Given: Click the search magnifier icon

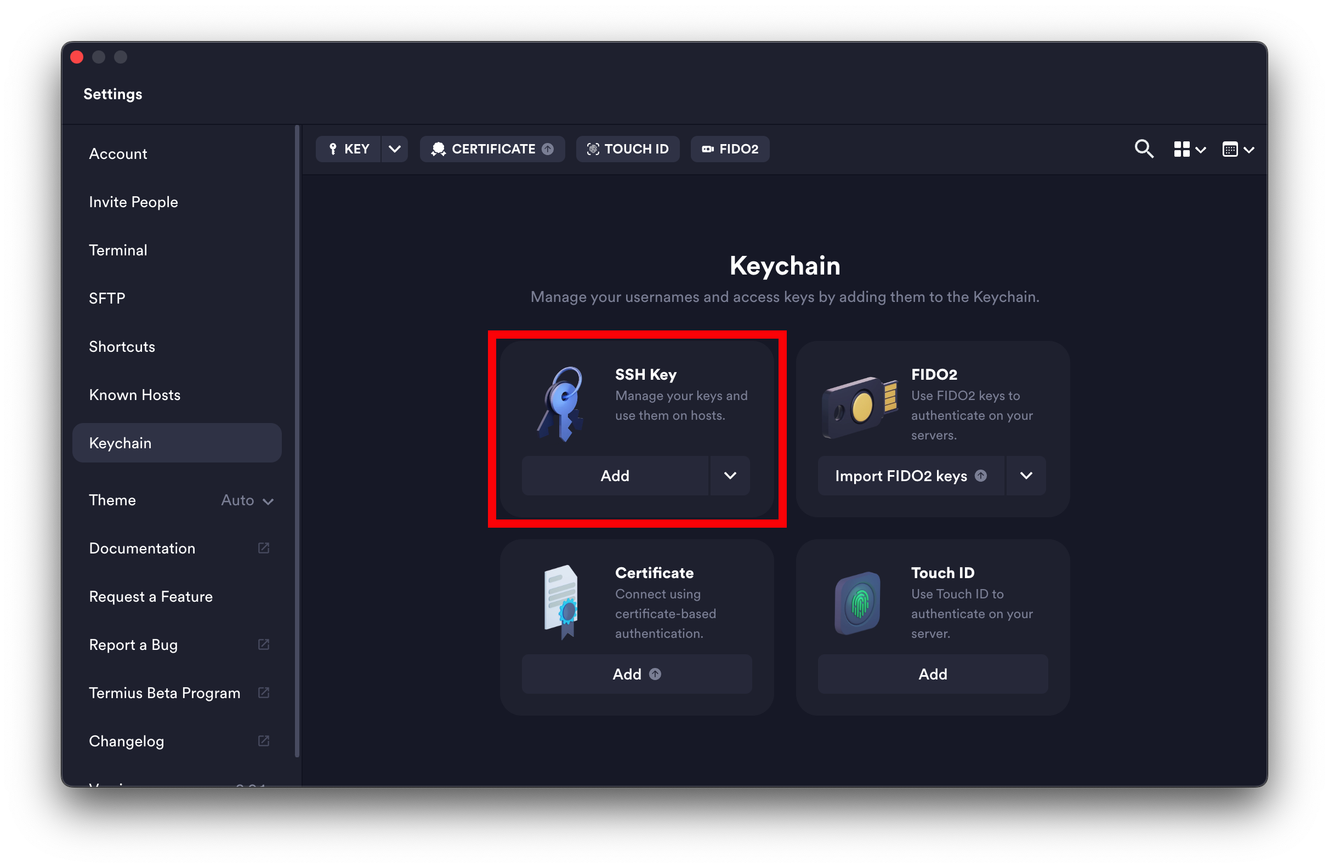Looking at the screenshot, I should point(1144,149).
